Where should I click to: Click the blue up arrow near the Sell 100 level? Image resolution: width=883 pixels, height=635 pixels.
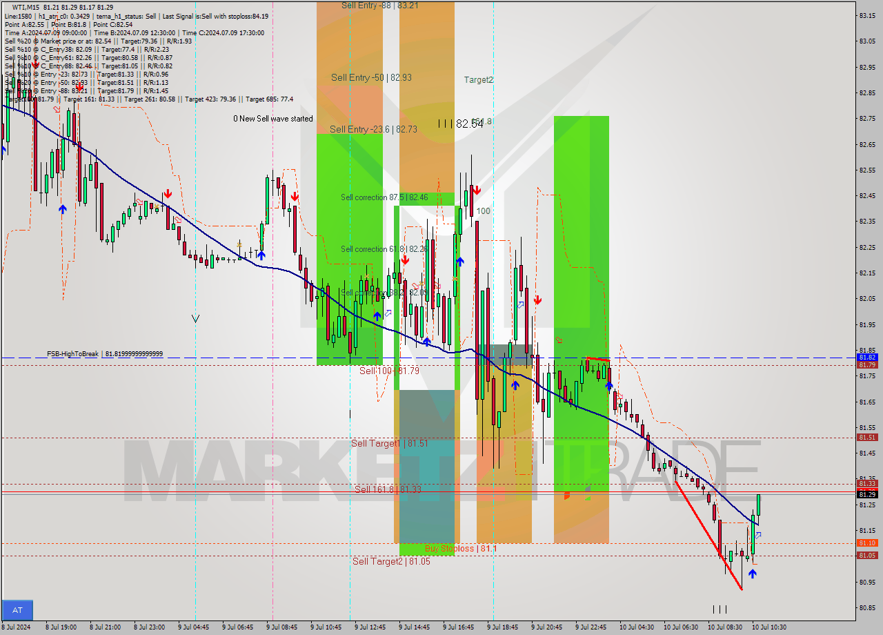tap(515, 387)
